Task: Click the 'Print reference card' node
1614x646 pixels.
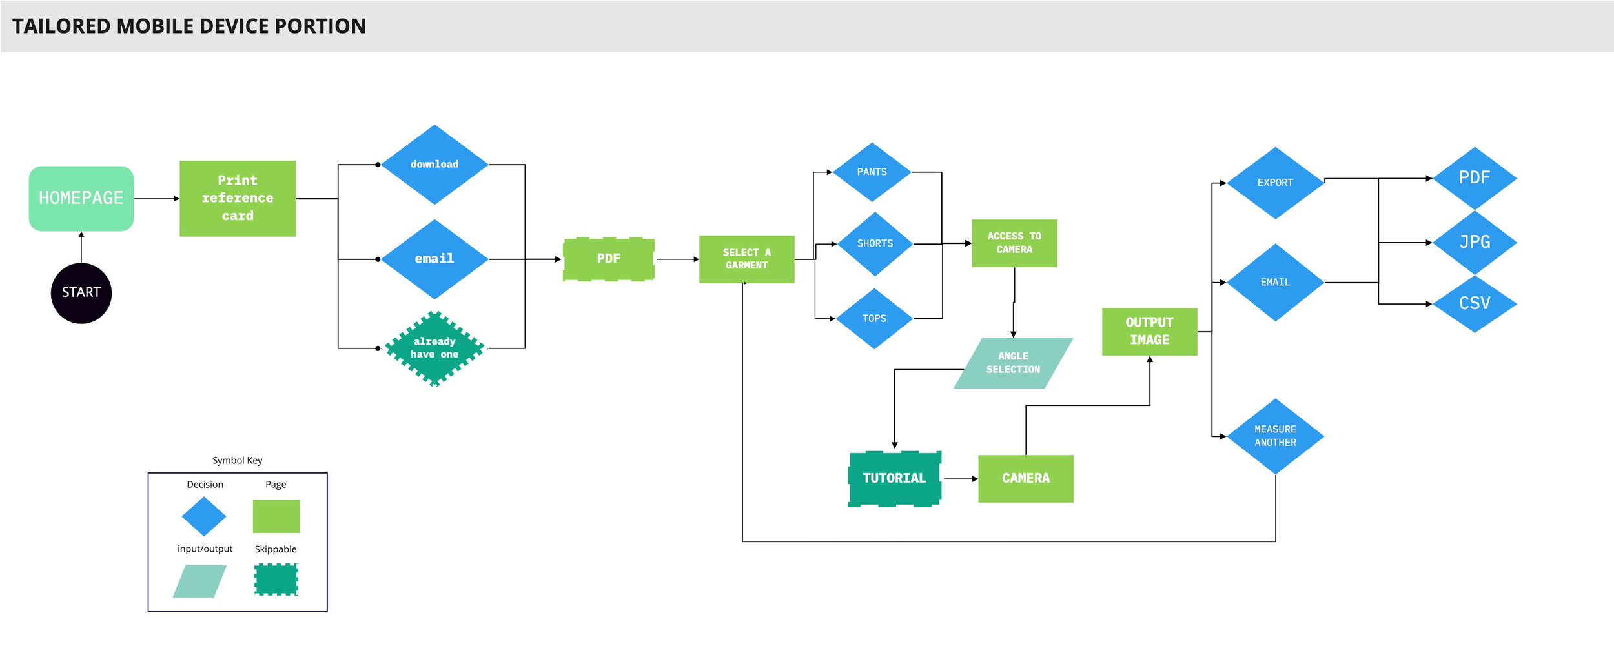Action: 238,198
